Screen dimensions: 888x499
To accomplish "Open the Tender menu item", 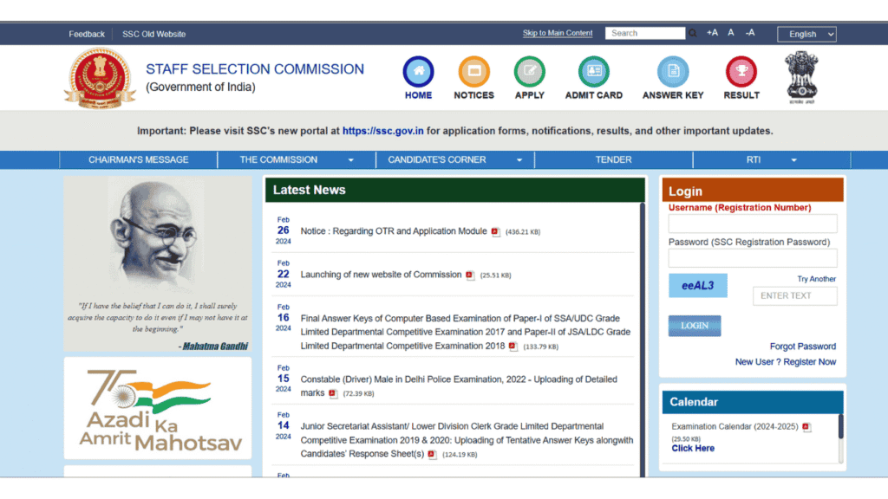I will tap(613, 160).
